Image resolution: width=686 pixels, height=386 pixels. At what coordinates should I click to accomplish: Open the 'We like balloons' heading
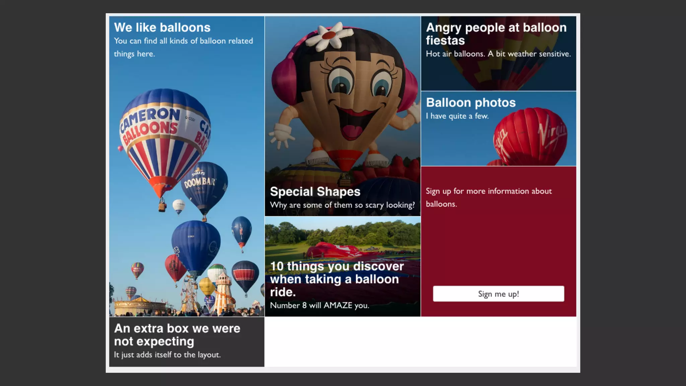pyautogui.click(x=162, y=27)
